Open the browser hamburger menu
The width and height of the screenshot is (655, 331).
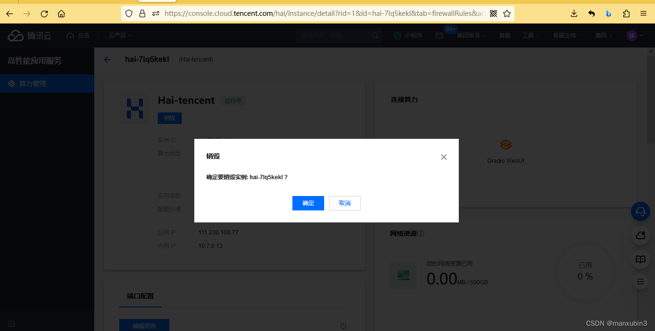coord(643,14)
